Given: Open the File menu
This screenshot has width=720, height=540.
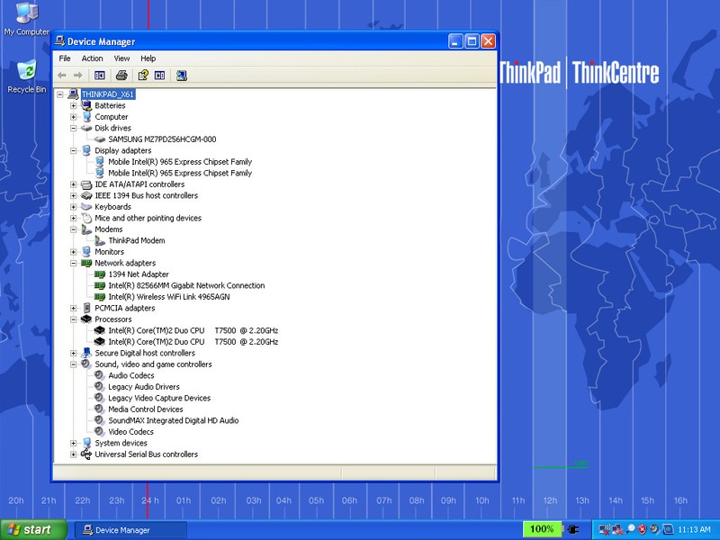Looking at the screenshot, I should pyautogui.click(x=65, y=58).
